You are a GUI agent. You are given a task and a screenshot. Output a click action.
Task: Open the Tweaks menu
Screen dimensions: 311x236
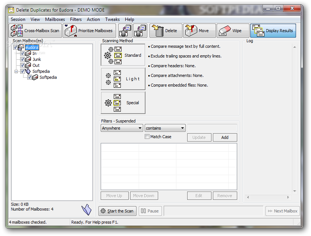click(112, 19)
